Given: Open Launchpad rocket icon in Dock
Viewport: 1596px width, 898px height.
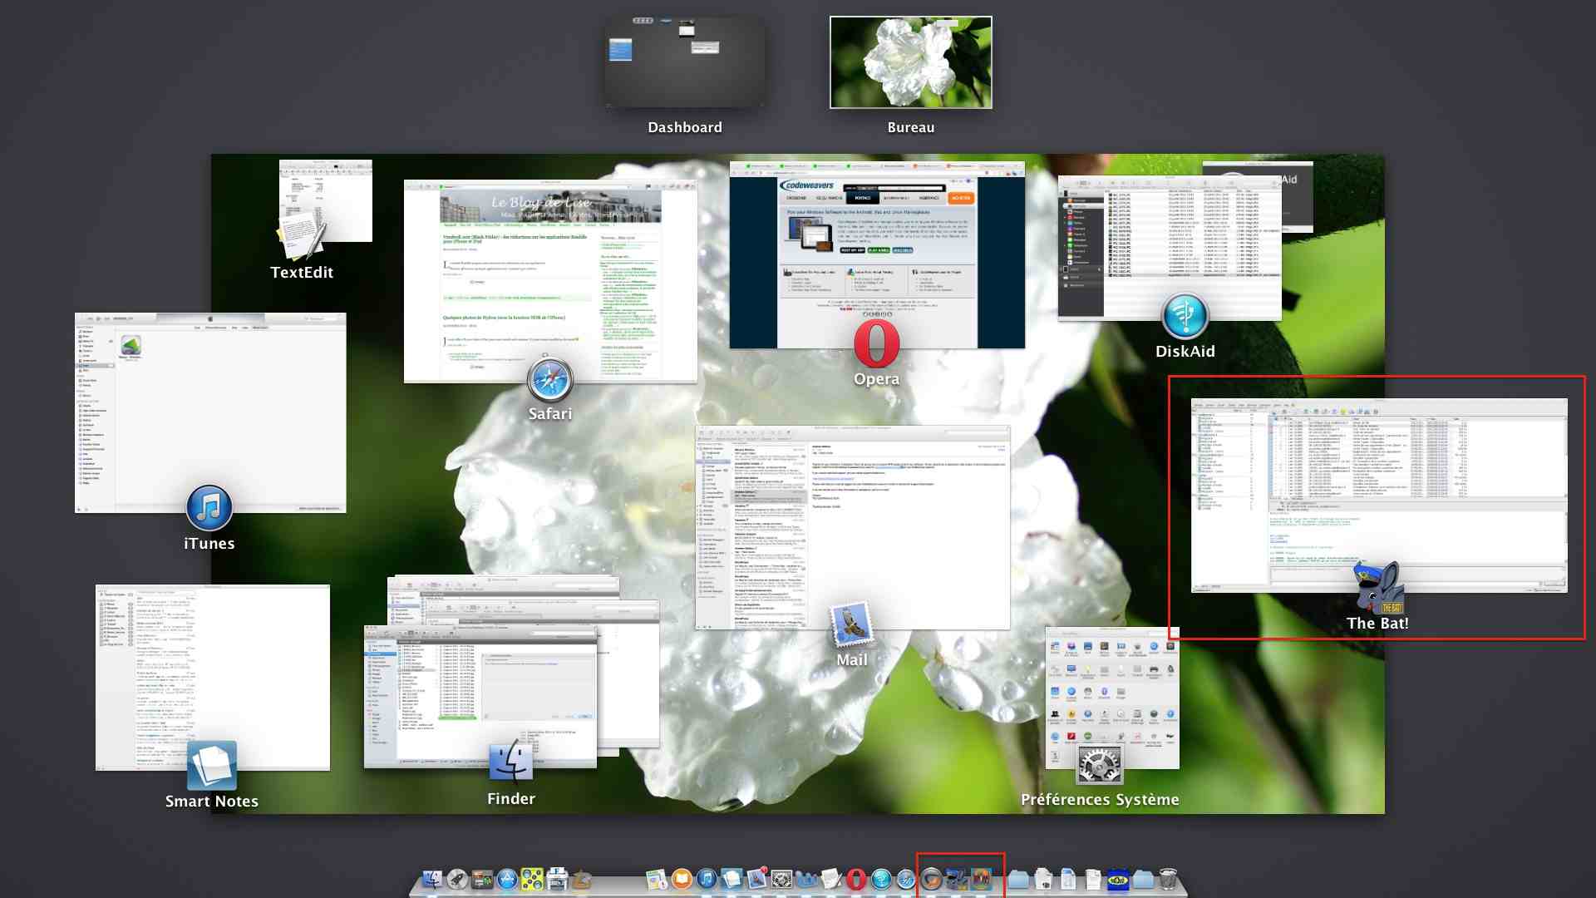Looking at the screenshot, I should pyautogui.click(x=457, y=879).
